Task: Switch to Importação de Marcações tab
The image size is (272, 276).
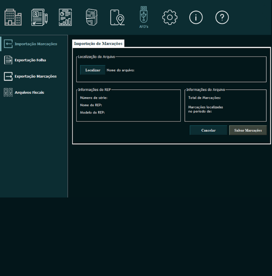Action: click(98, 44)
